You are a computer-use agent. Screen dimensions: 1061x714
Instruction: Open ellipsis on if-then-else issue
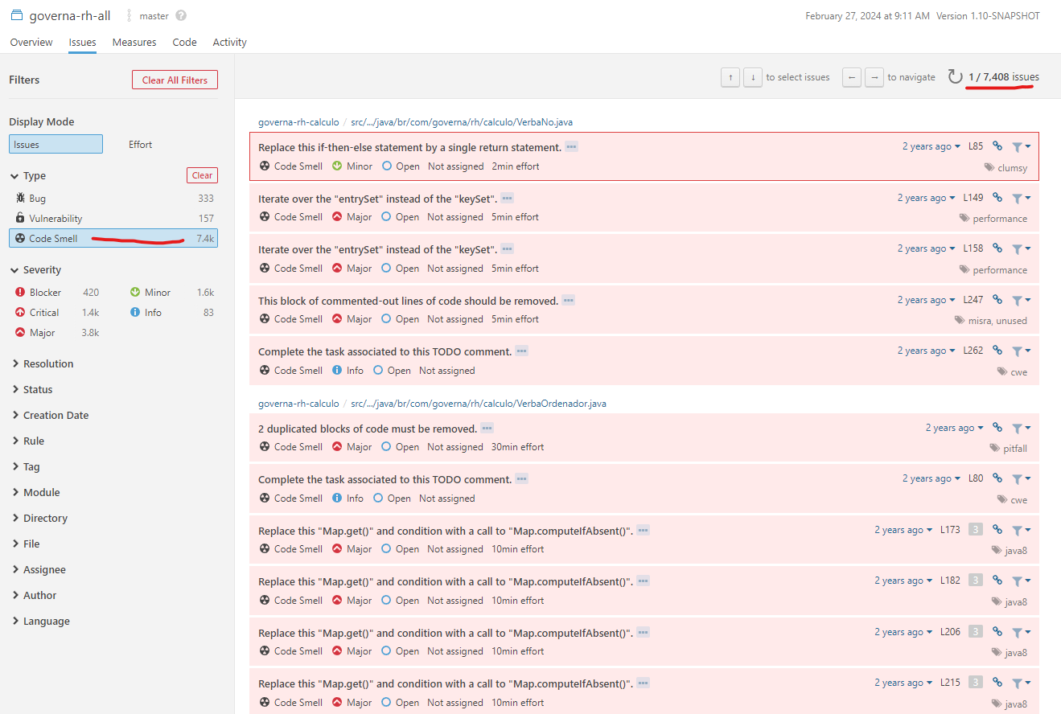572,147
